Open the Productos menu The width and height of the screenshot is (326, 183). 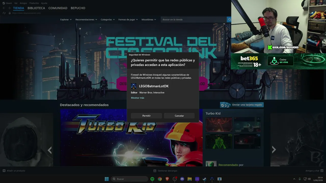tap(34, 3)
